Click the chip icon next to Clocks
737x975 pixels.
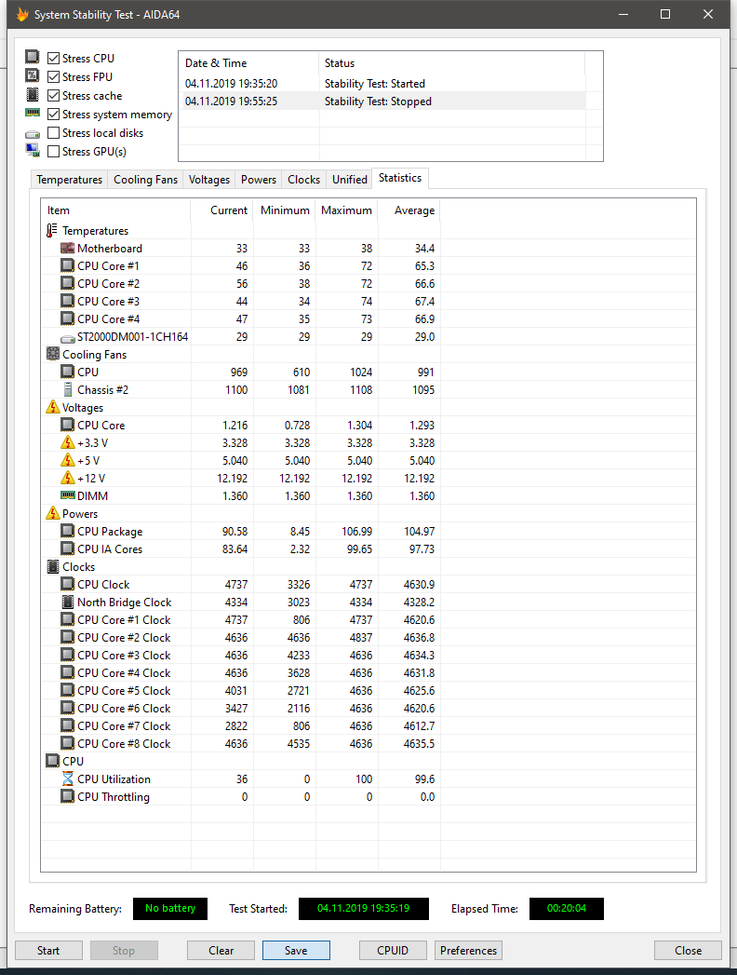point(53,566)
